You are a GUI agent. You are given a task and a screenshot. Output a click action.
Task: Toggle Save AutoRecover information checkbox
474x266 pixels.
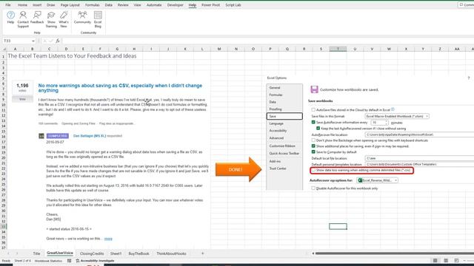313,123
